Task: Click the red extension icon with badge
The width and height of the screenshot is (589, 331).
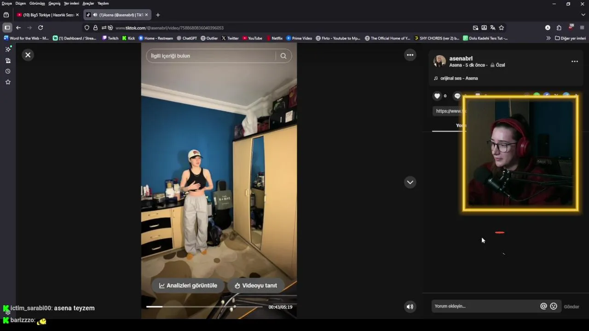Action: (571, 27)
